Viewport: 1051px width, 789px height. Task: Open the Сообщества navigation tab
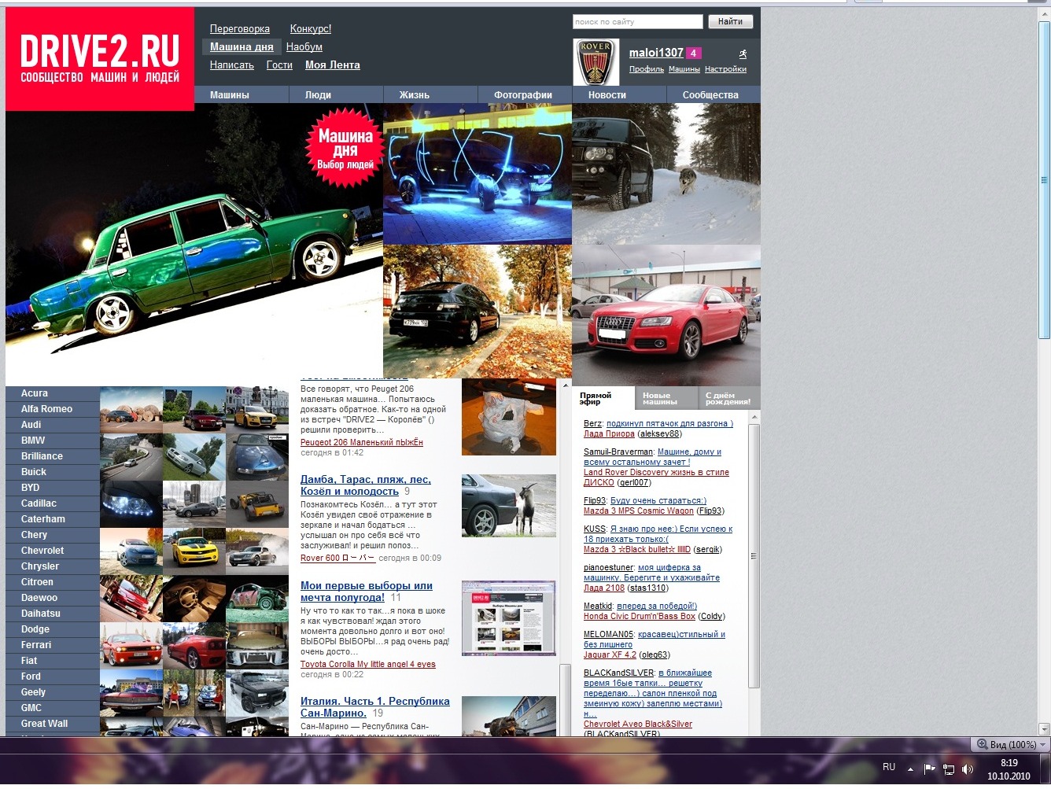[x=710, y=95]
